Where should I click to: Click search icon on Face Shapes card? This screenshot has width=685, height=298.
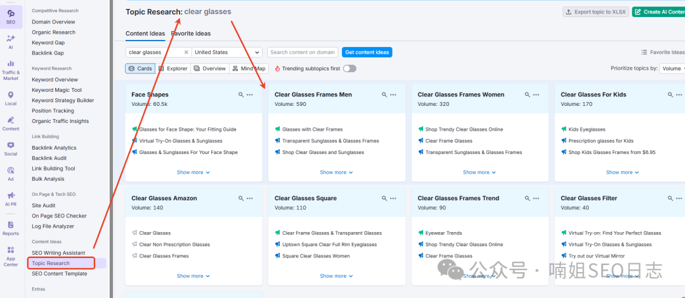241,94
